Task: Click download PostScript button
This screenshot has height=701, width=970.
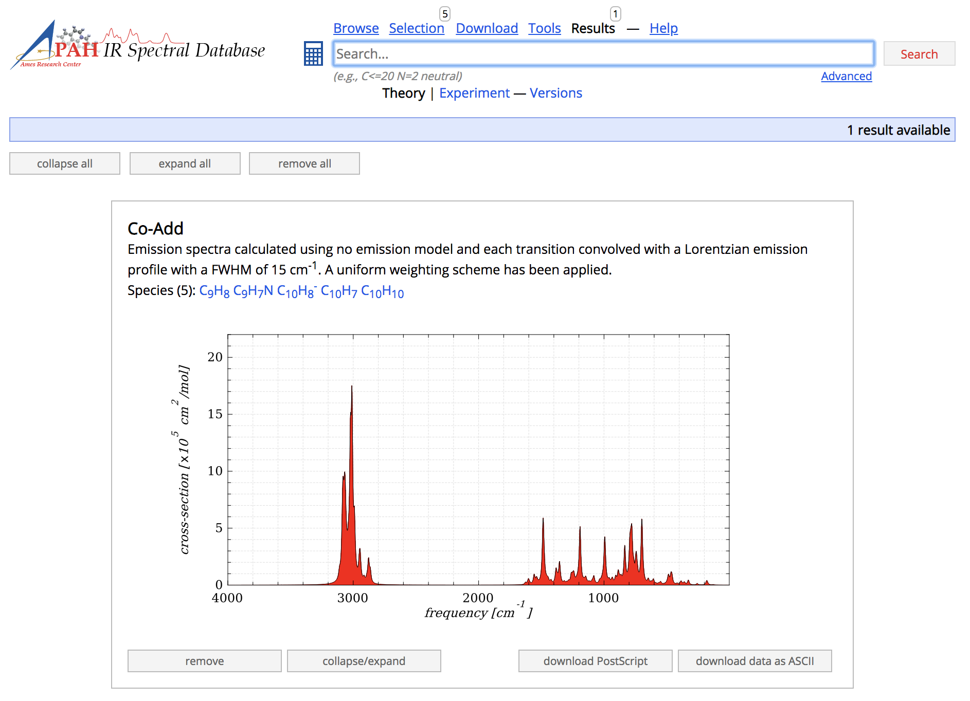Action: 595,661
